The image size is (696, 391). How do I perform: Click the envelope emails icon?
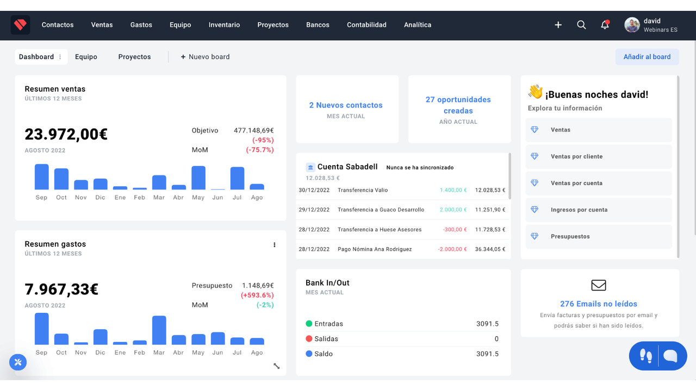click(x=599, y=285)
